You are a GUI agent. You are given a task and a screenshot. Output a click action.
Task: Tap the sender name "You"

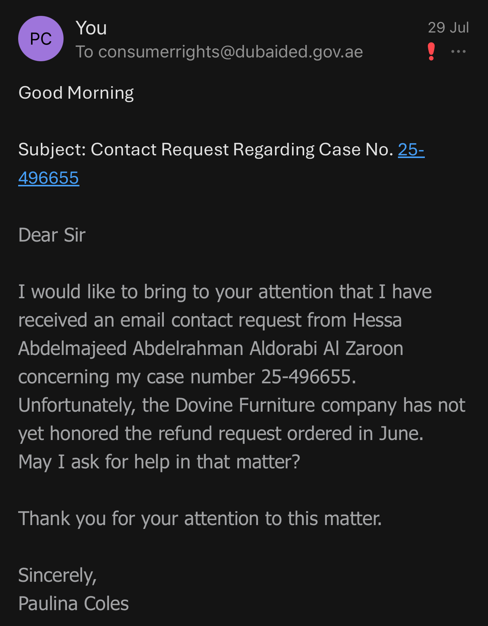pos(91,28)
